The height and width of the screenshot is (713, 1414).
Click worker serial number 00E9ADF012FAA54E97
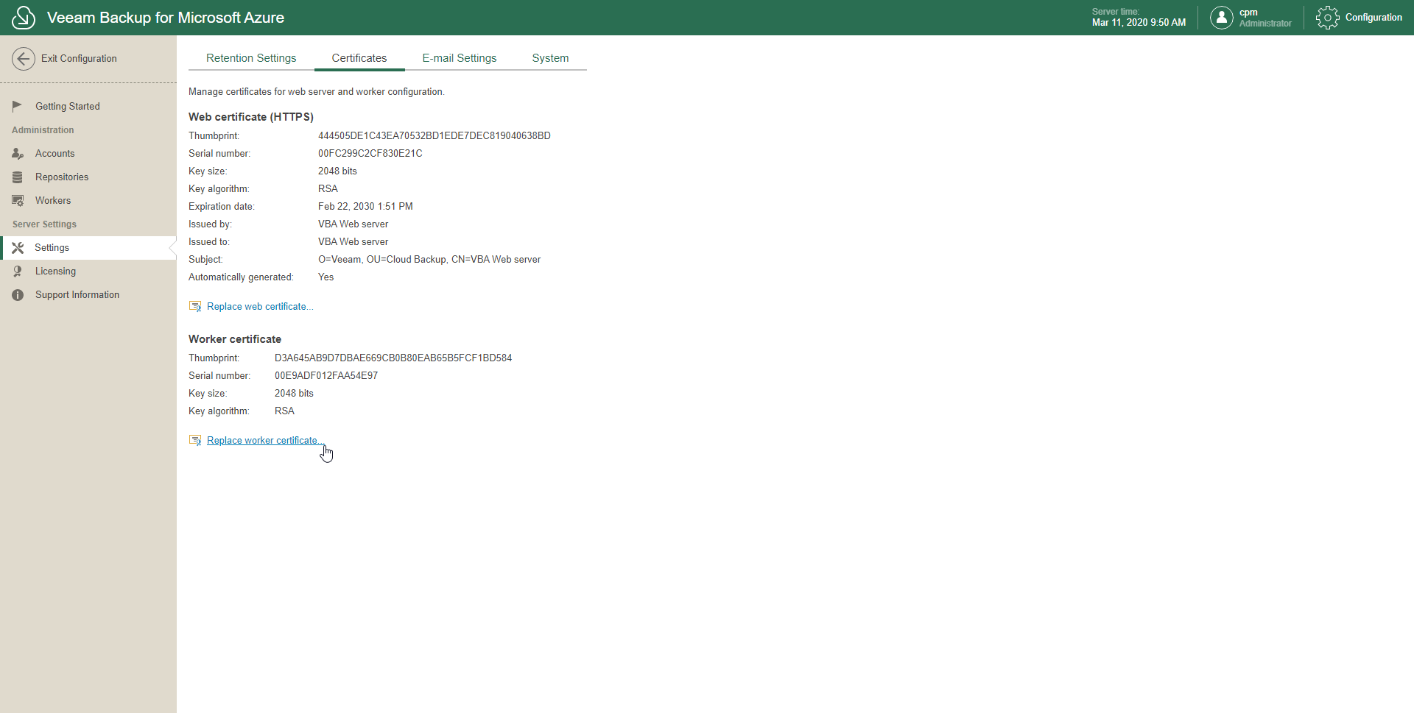326,375
